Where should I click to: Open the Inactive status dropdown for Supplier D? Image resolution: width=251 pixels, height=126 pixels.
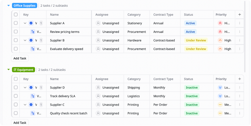(x=192, y=87)
